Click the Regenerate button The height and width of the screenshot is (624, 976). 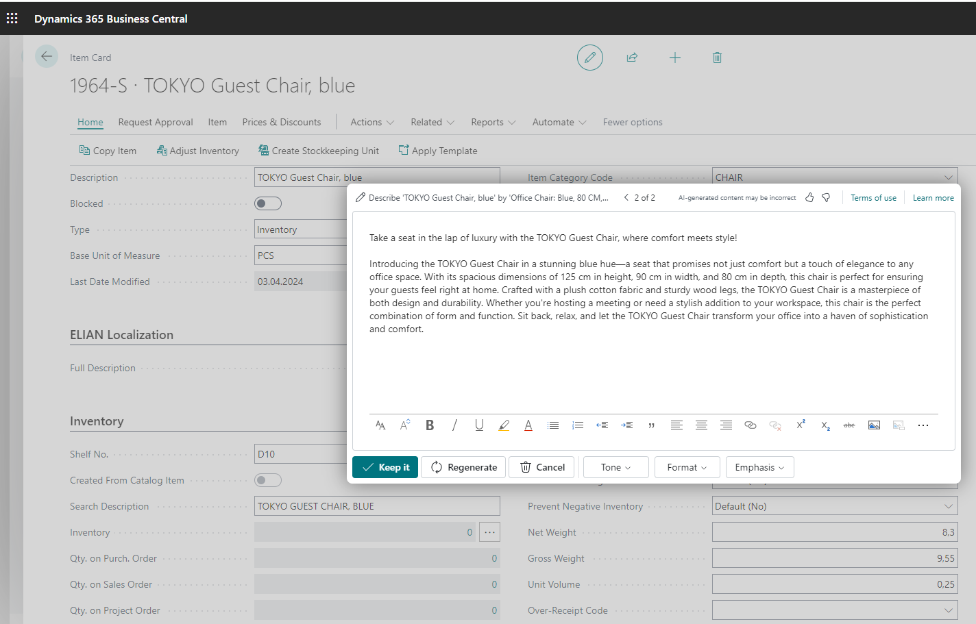pyautogui.click(x=463, y=467)
